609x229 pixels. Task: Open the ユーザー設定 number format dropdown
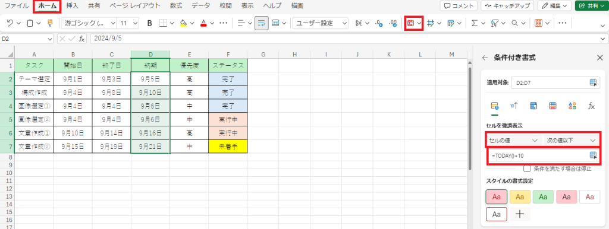344,23
